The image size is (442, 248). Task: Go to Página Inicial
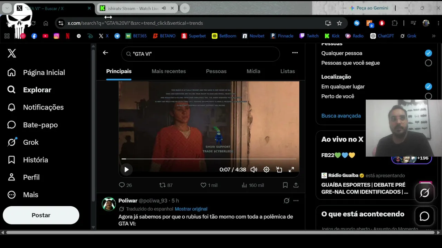tap(36, 72)
